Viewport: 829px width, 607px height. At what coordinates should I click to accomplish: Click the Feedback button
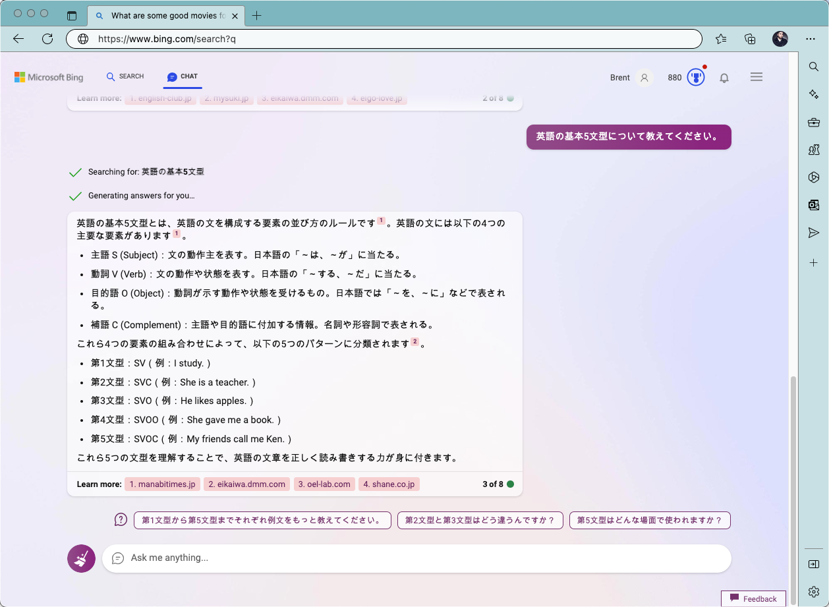coord(753,598)
